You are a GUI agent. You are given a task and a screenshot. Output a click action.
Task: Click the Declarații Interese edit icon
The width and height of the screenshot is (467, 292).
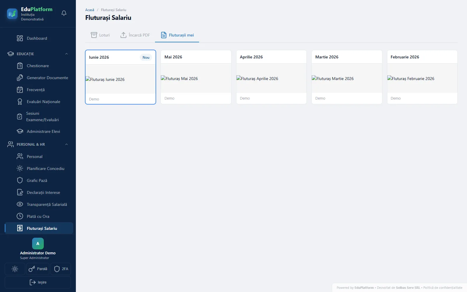20,192
